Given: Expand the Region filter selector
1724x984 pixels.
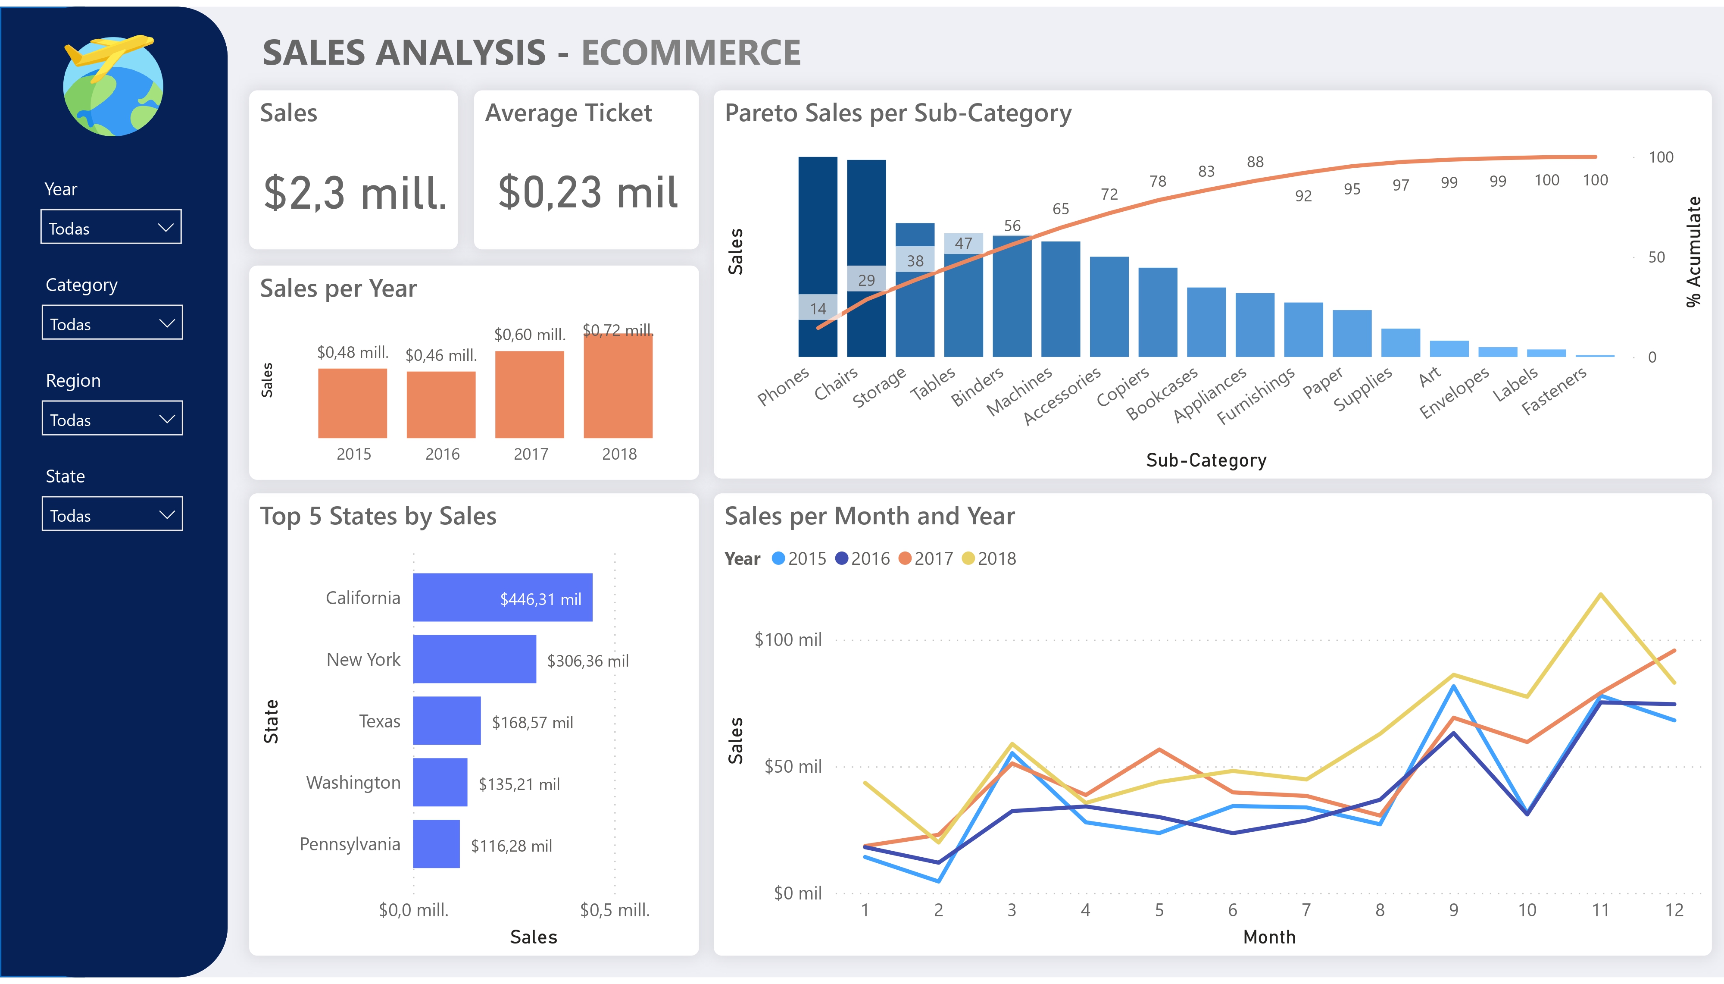Looking at the screenshot, I should (112, 418).
